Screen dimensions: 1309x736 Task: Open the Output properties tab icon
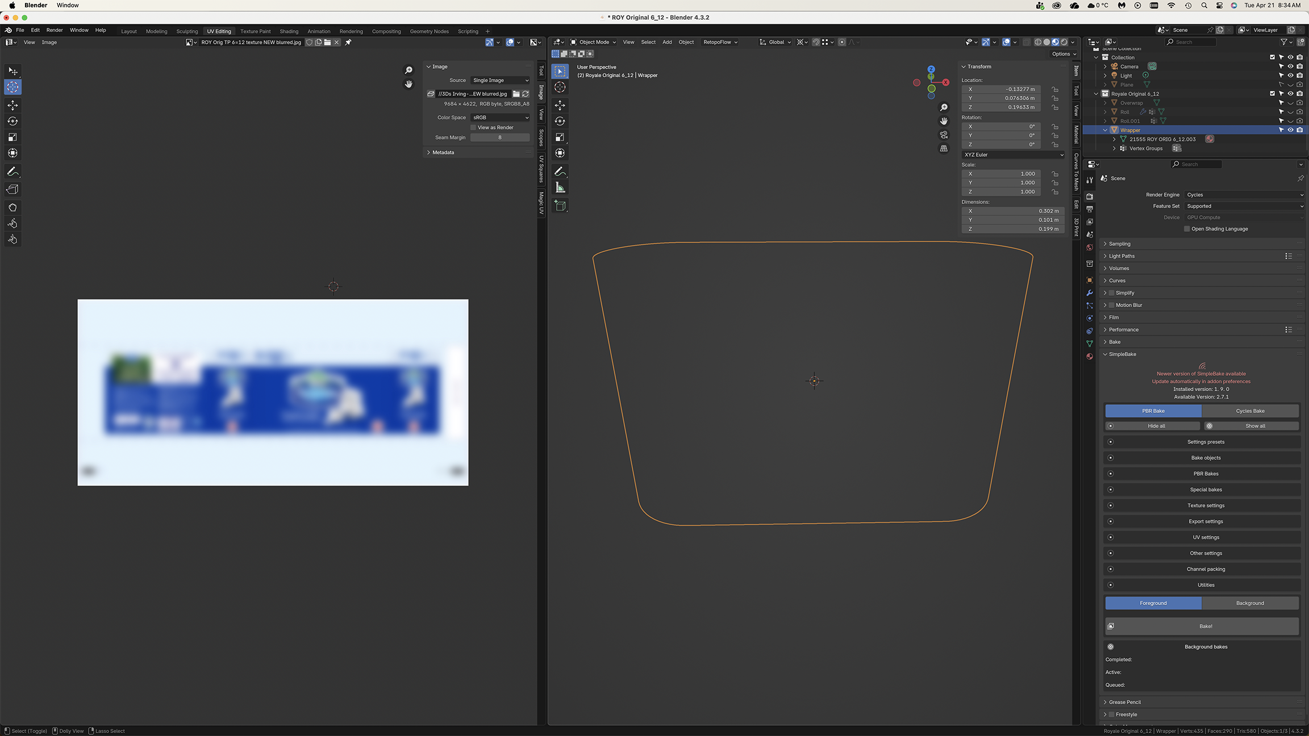click(1089, 209)
